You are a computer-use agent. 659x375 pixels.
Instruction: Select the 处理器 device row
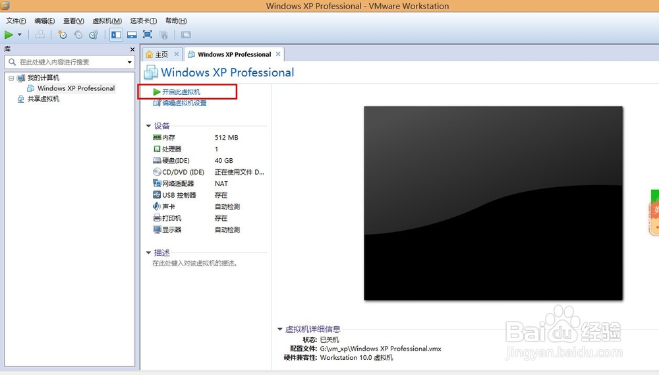(x=208, y=149)
